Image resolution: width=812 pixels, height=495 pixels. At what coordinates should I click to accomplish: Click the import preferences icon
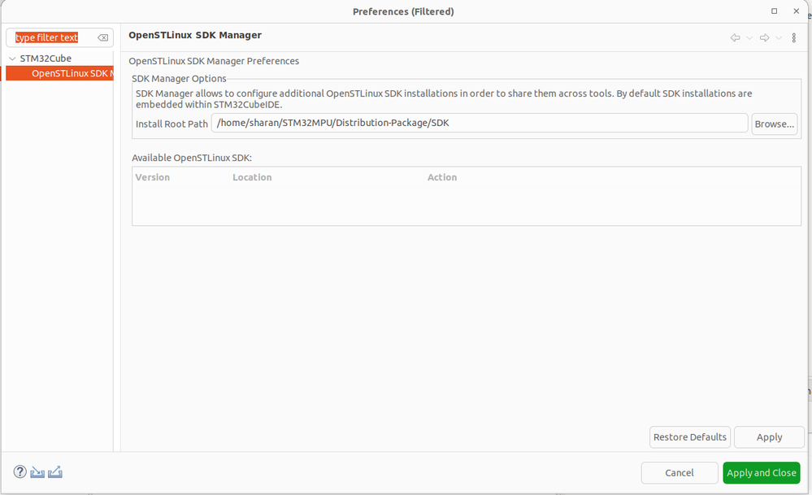pyautogui.click(x=37, y=472)
